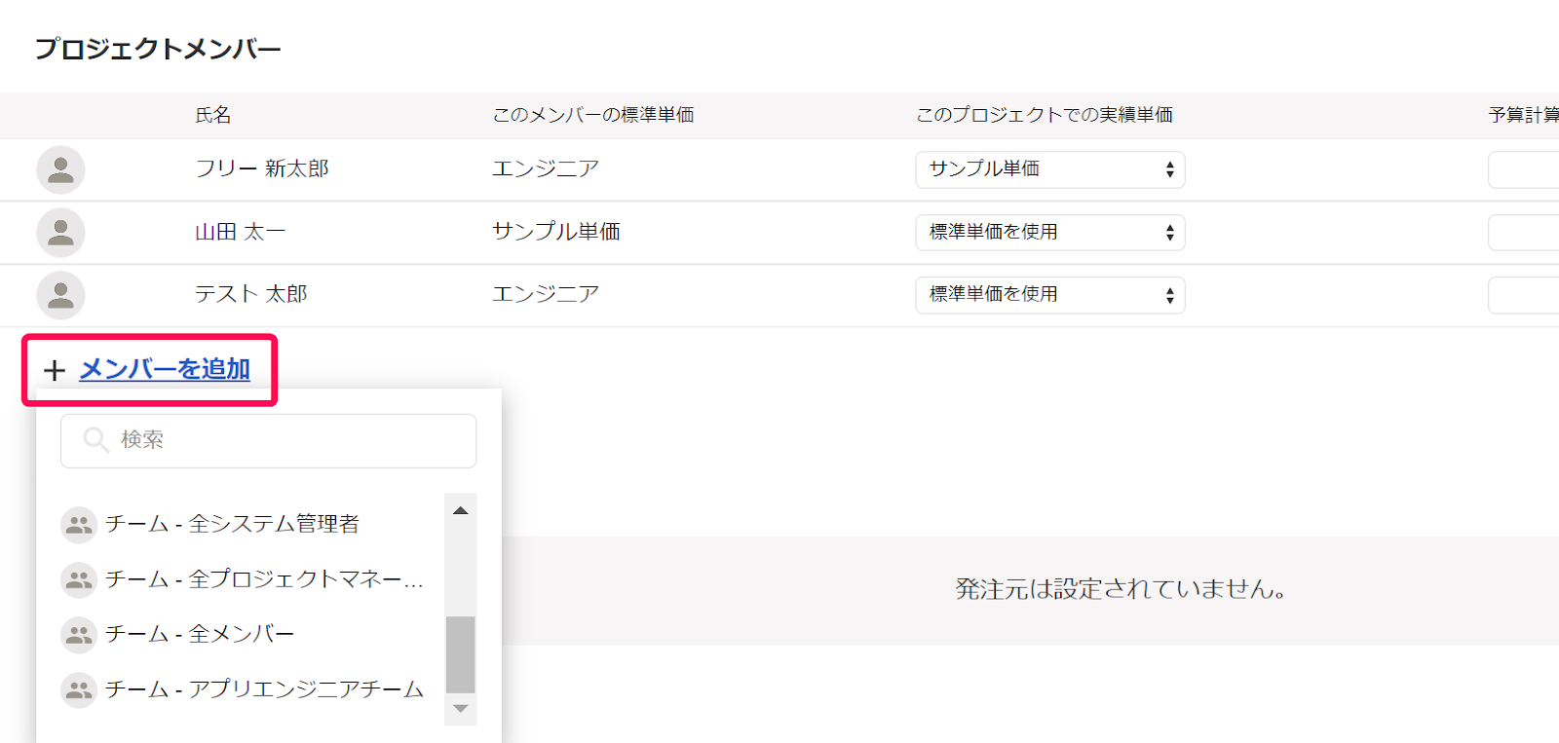Open 山田 太一 member name link
1559x743 pixels.
[240, 232]
